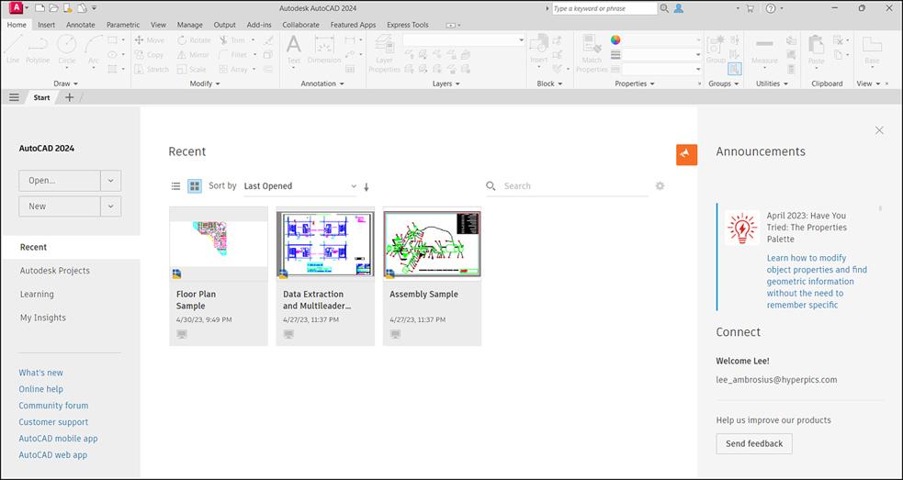This screenshot has width=903, height=480.
Task: Choose the Array command
Action: pos(233,69)
